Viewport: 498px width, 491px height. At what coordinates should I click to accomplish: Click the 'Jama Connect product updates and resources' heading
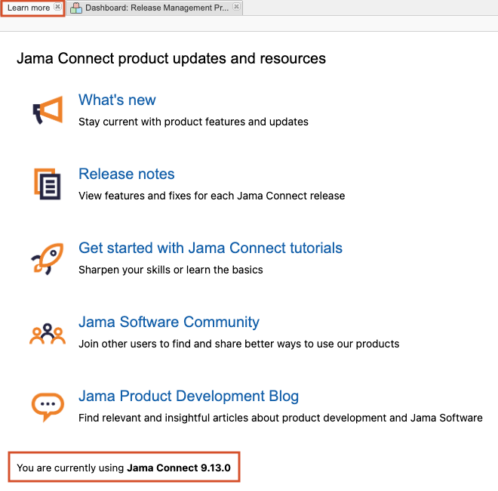[x=171, y=58]
